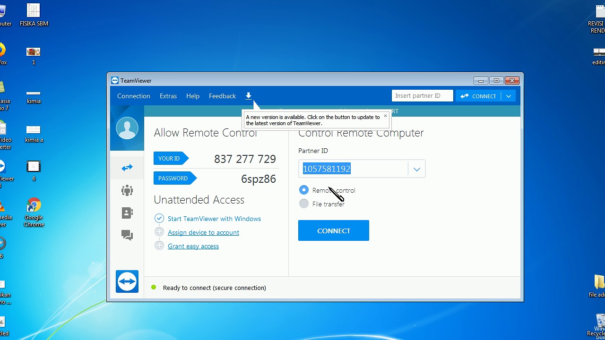This screenshot has width=605, height=340.
Task: Toggle Start TeamViewer with Windows checkmark
Action: (159, 218)
